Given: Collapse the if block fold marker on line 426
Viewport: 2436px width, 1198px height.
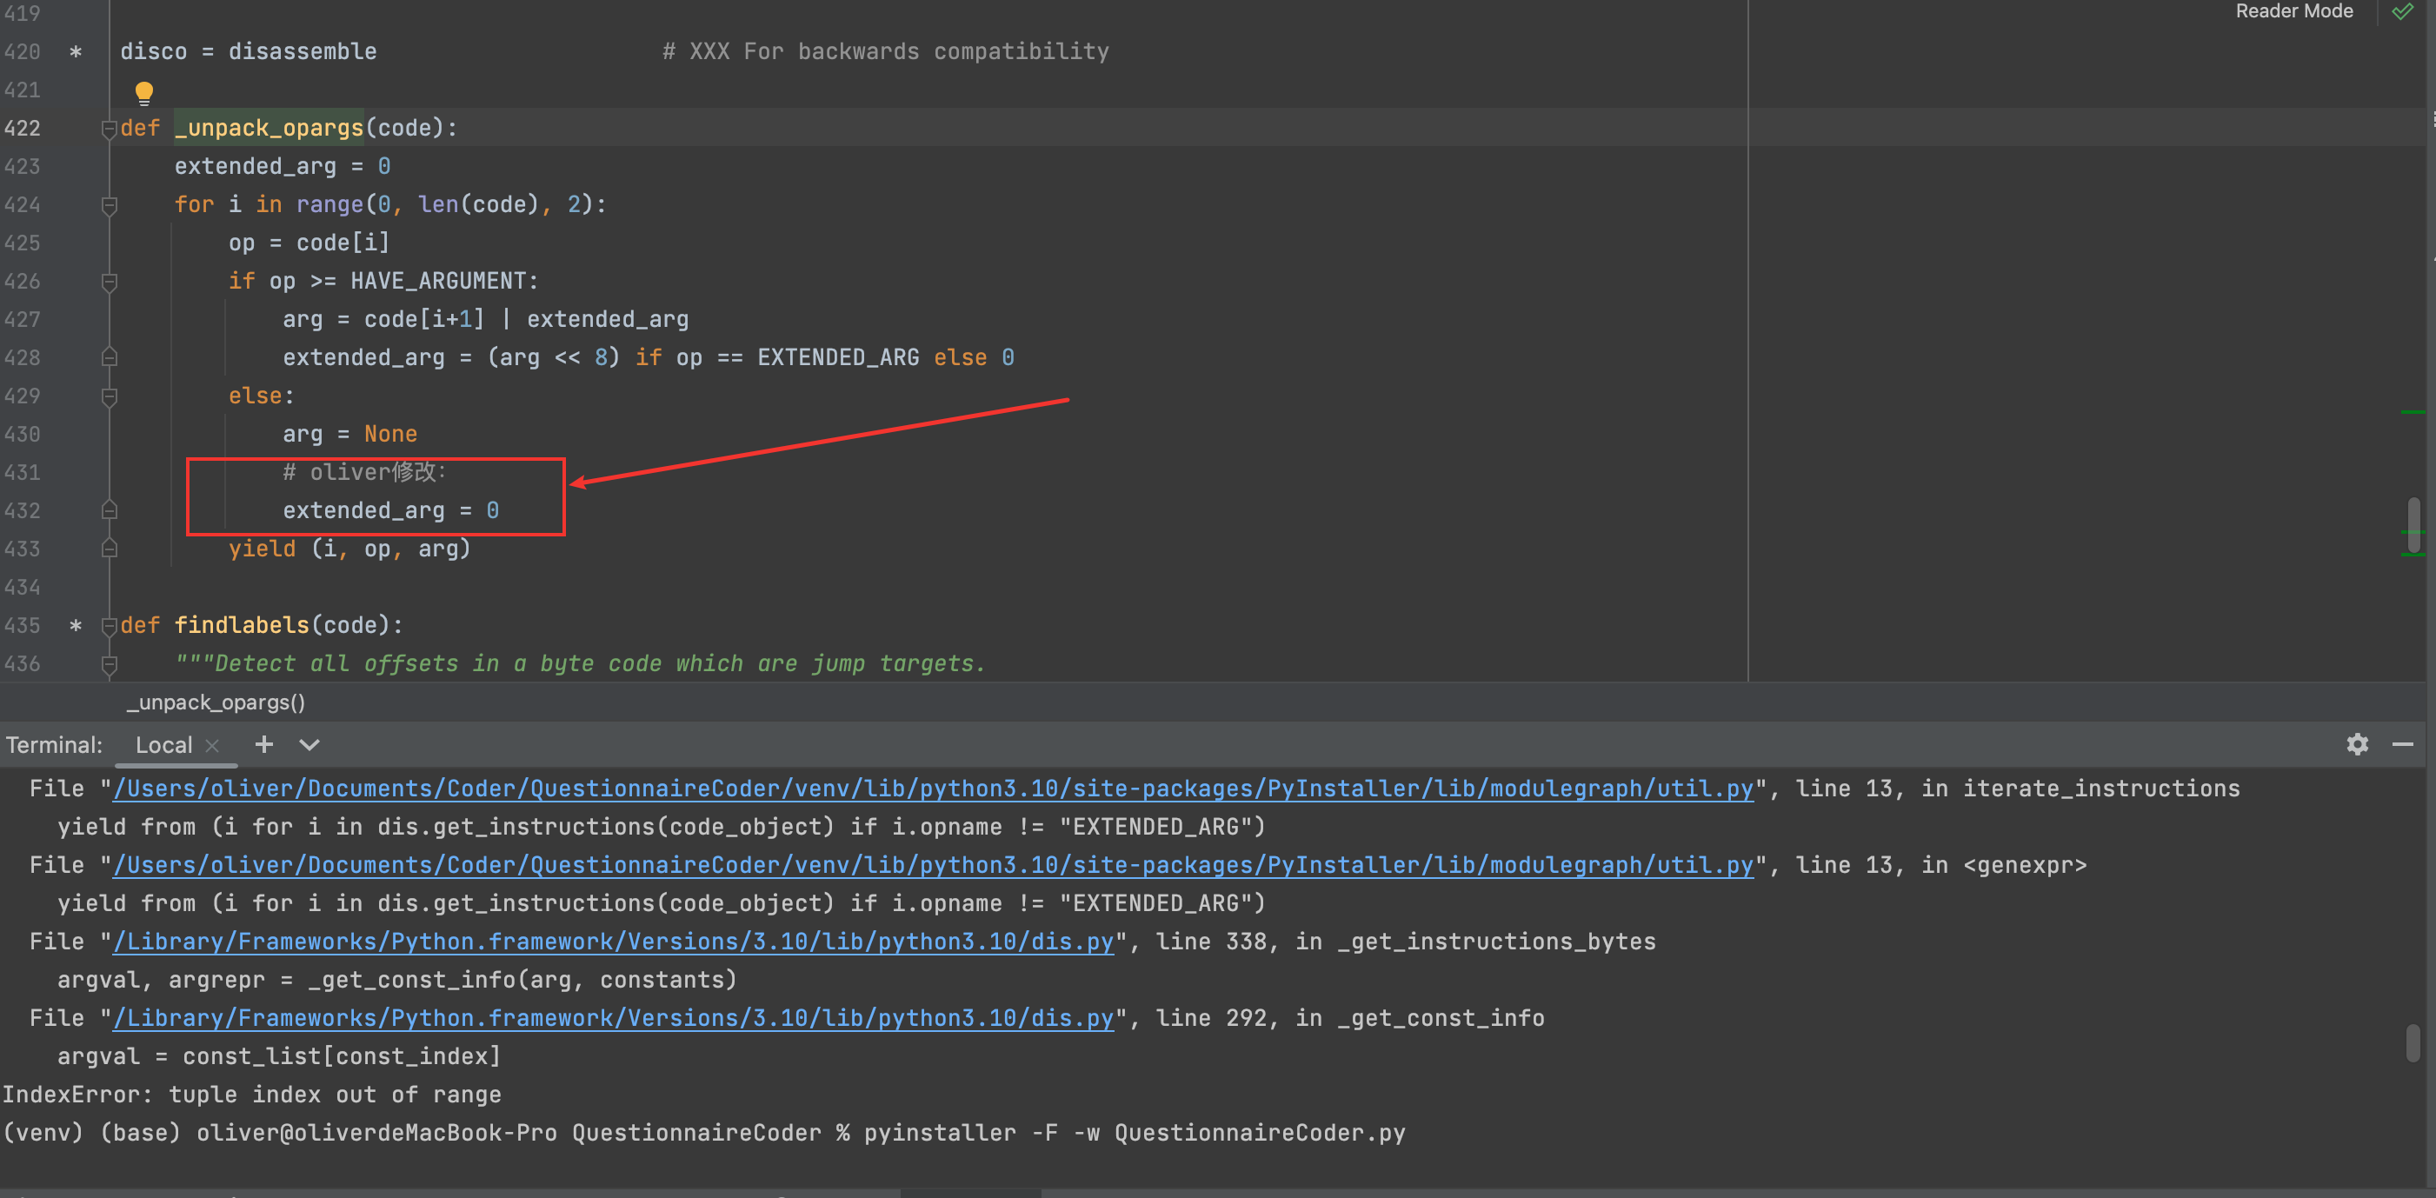Looking at the screenshot, I should [109, 281].
